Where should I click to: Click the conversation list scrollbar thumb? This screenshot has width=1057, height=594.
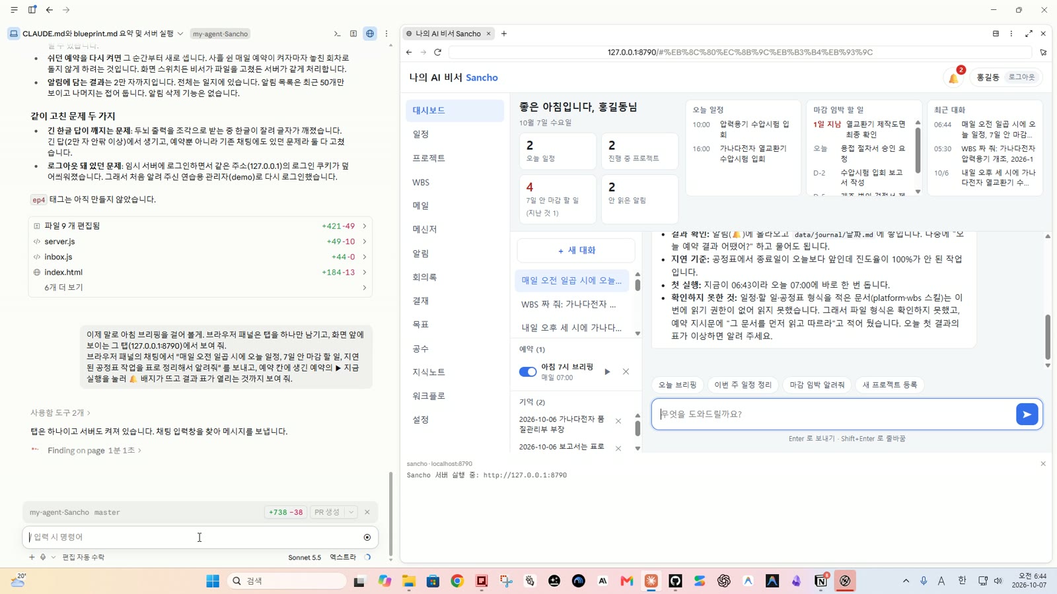pos(638,285)
